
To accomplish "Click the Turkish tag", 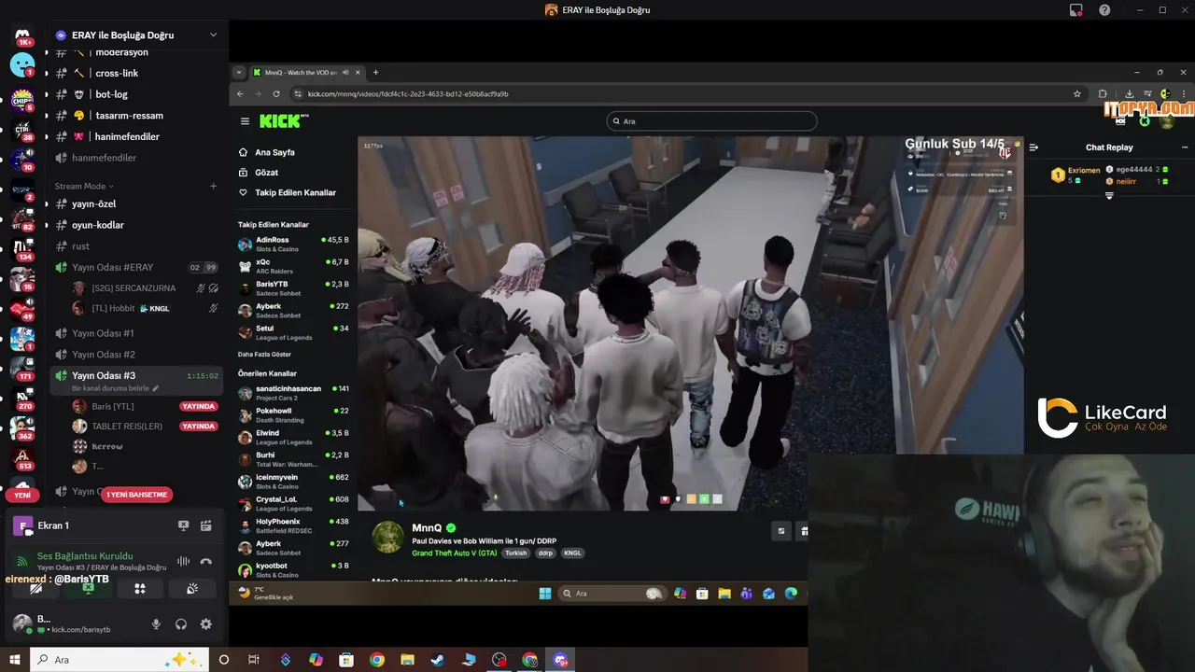I will [x=515, y=553].
